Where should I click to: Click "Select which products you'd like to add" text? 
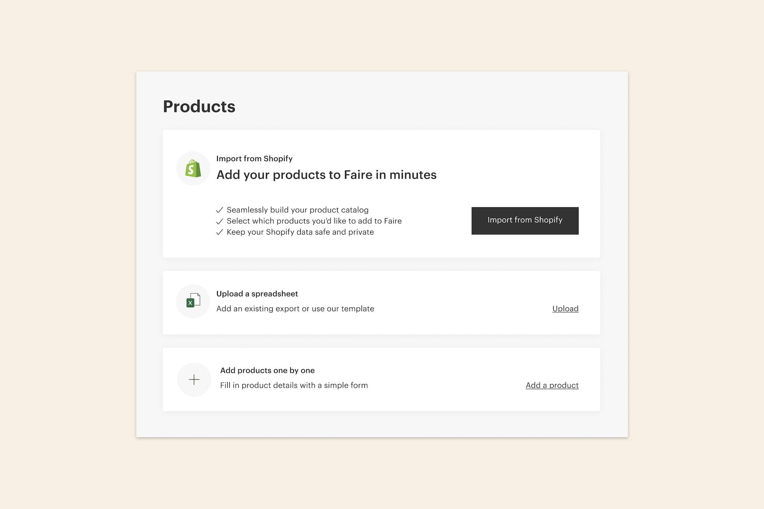pos(314,221)
